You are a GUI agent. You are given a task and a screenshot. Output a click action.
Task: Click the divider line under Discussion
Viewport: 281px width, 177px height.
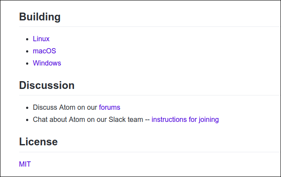pyautogui.click(x=150, y=95)
